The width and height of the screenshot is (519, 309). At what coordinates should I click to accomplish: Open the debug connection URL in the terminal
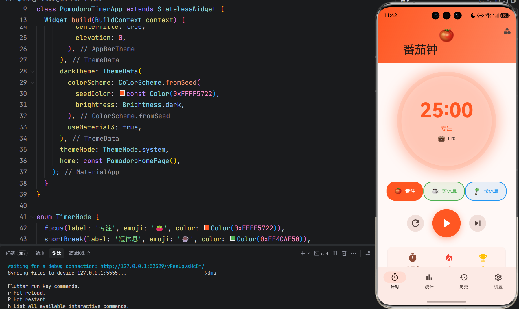click(152, 266)
